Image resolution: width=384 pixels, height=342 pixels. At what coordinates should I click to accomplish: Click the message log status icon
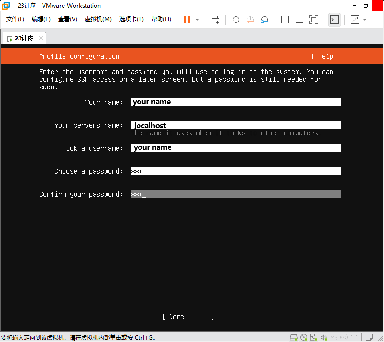(x=369, y=338)
